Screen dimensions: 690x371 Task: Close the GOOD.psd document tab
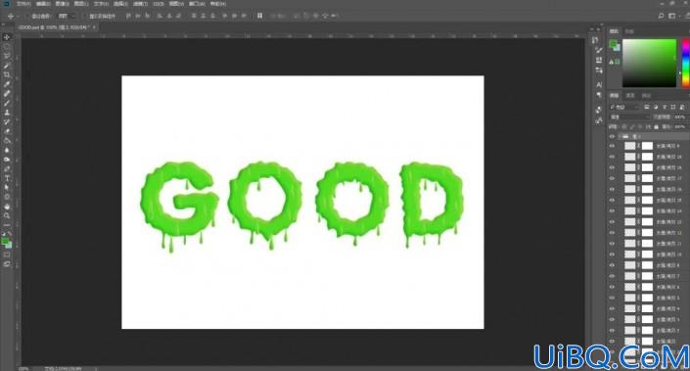tap(94, 27)
